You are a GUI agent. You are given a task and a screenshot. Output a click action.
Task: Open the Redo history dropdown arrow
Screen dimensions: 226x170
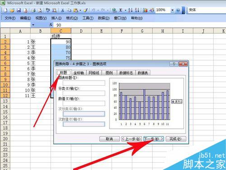tap(108, 10)
